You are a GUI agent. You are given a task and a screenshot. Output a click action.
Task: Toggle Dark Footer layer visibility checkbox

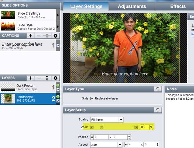pos(58,90)
